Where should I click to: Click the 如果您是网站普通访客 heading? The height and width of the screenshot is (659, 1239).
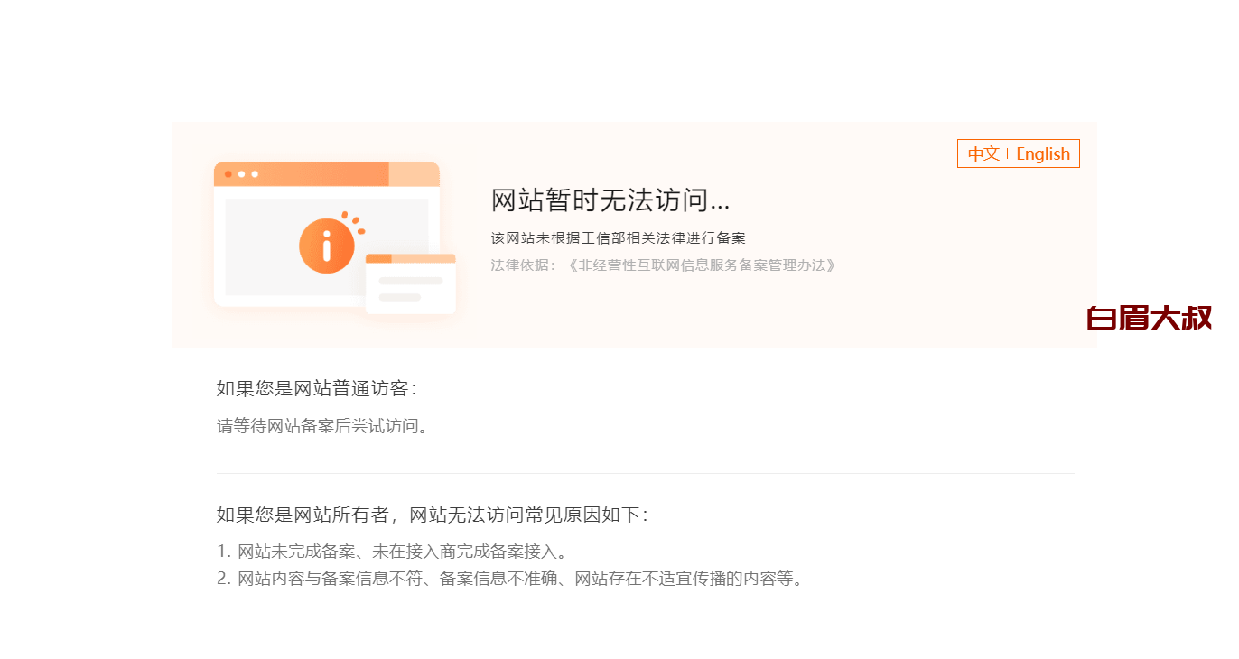316,389
